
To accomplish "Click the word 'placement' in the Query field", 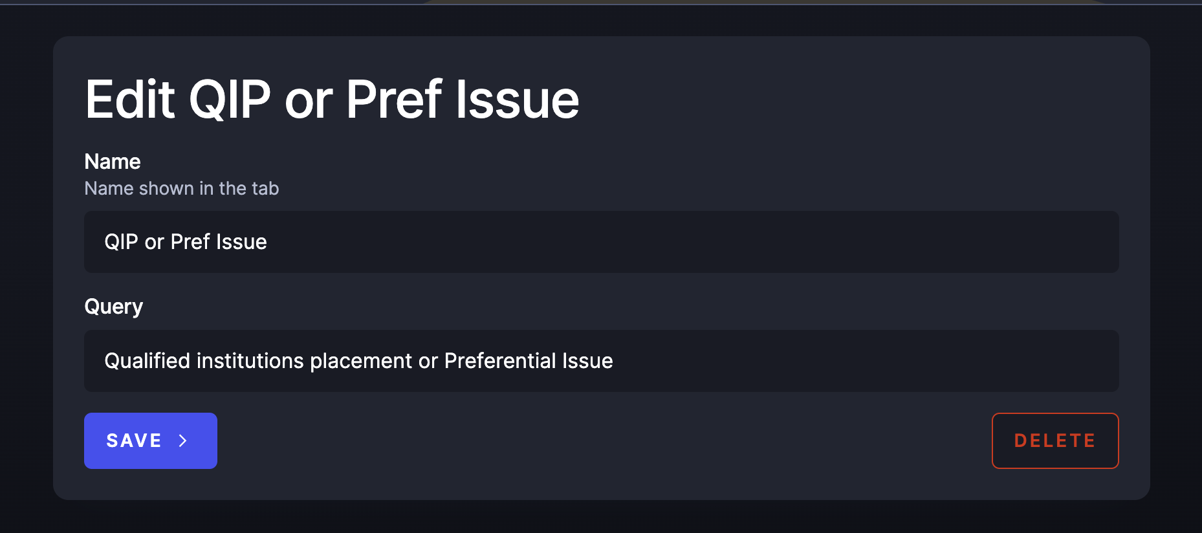I will pos(361,361).
